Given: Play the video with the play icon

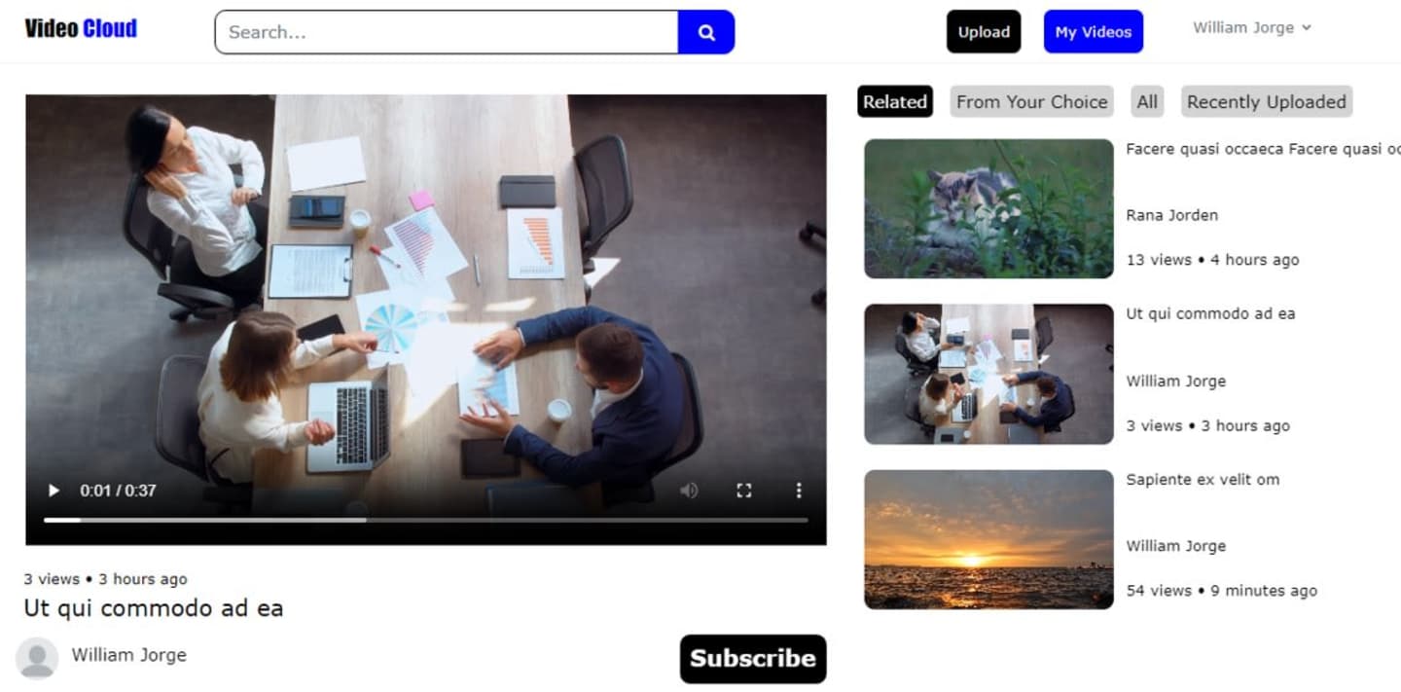Looking at the screenshot, I should coord(54,491).
